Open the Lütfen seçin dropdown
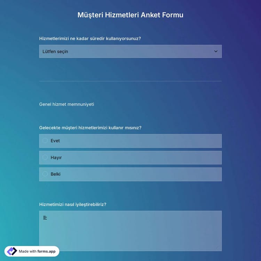 130,52
